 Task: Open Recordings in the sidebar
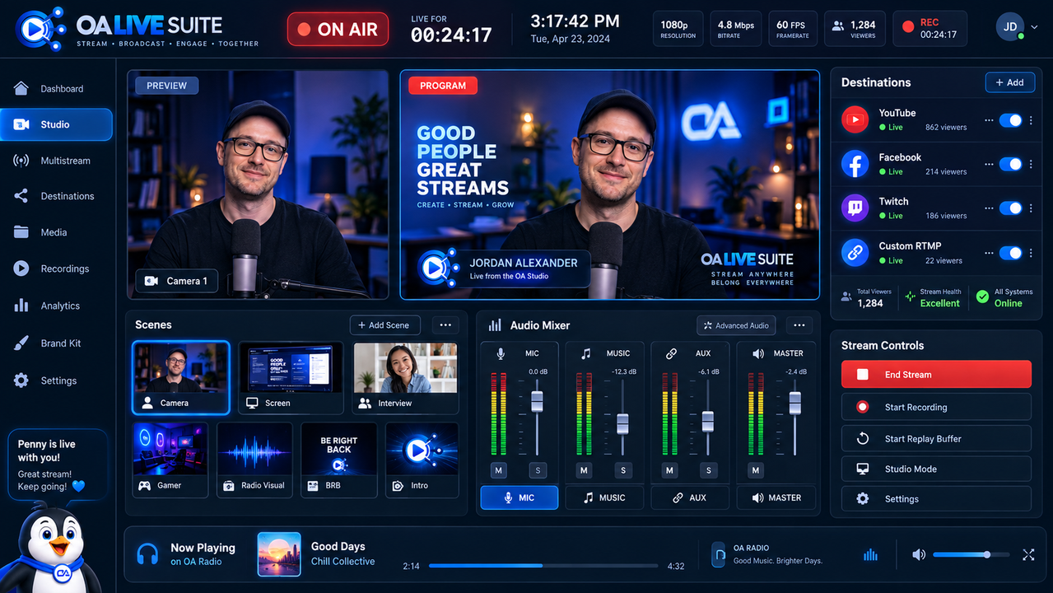[x=56, y=268]
